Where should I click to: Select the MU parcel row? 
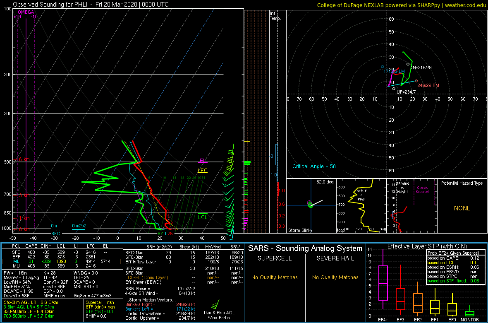61,266
